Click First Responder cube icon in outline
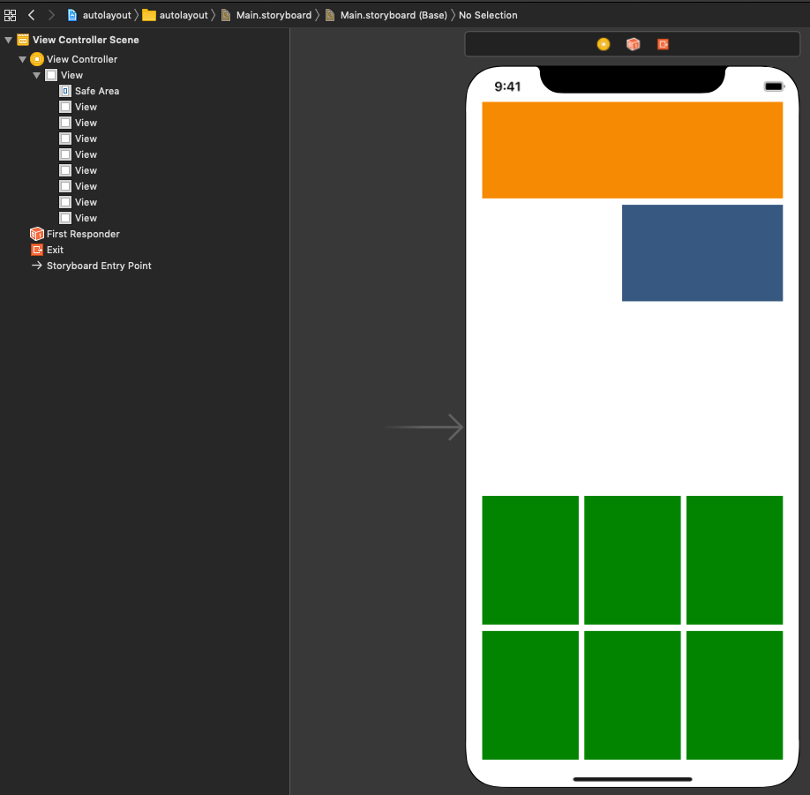Screen dimensions: 810x795 tap(37, 234)
